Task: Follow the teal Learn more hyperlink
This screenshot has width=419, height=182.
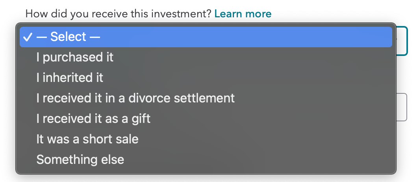Action: pos(243,14)
